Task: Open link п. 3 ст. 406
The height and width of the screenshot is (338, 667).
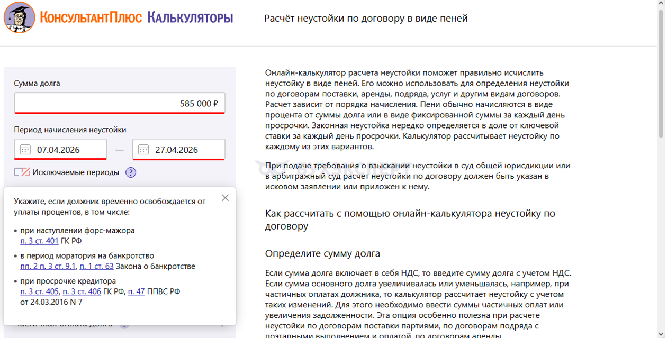Action: coord(82,291)
